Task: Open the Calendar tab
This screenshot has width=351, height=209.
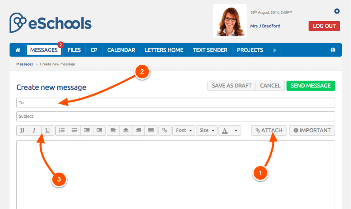Action: [121, 50]
